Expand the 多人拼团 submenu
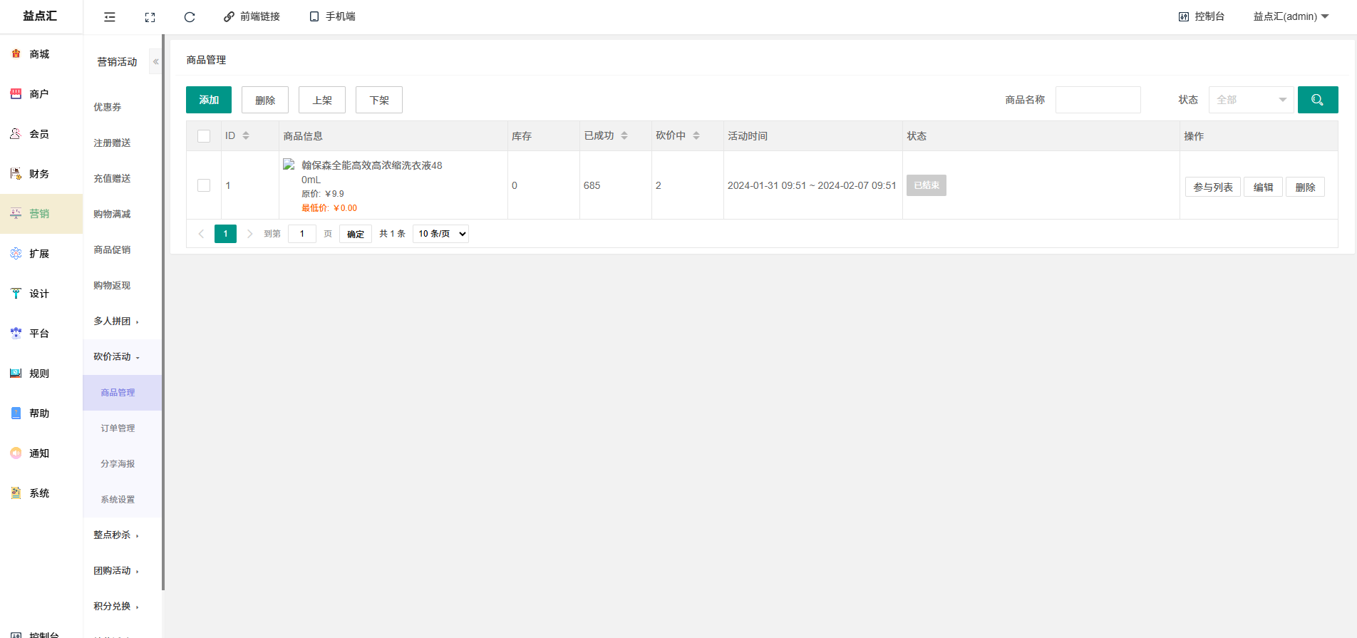This screenshot has height=638, width=1357. coord(115,321)
